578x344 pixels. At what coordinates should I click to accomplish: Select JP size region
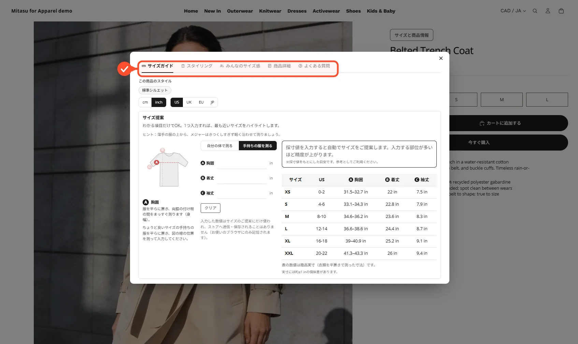[x=212, y=103]
